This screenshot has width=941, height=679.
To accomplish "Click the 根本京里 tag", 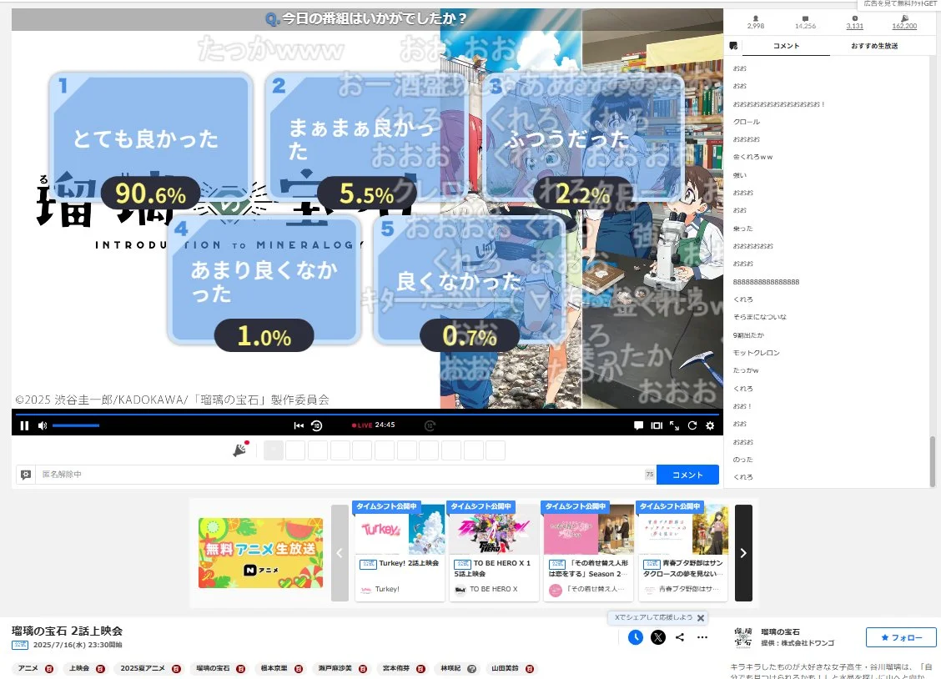I will tap(274, 668).
